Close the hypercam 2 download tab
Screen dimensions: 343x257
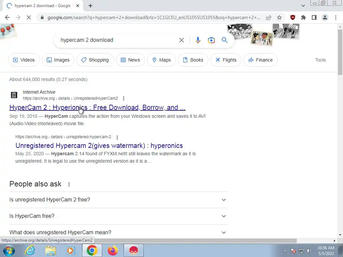(78, 6)
